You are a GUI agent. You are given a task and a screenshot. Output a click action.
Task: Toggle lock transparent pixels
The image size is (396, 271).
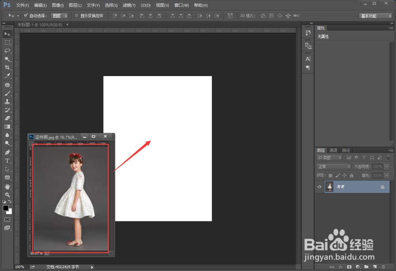[x=330, y=175]
